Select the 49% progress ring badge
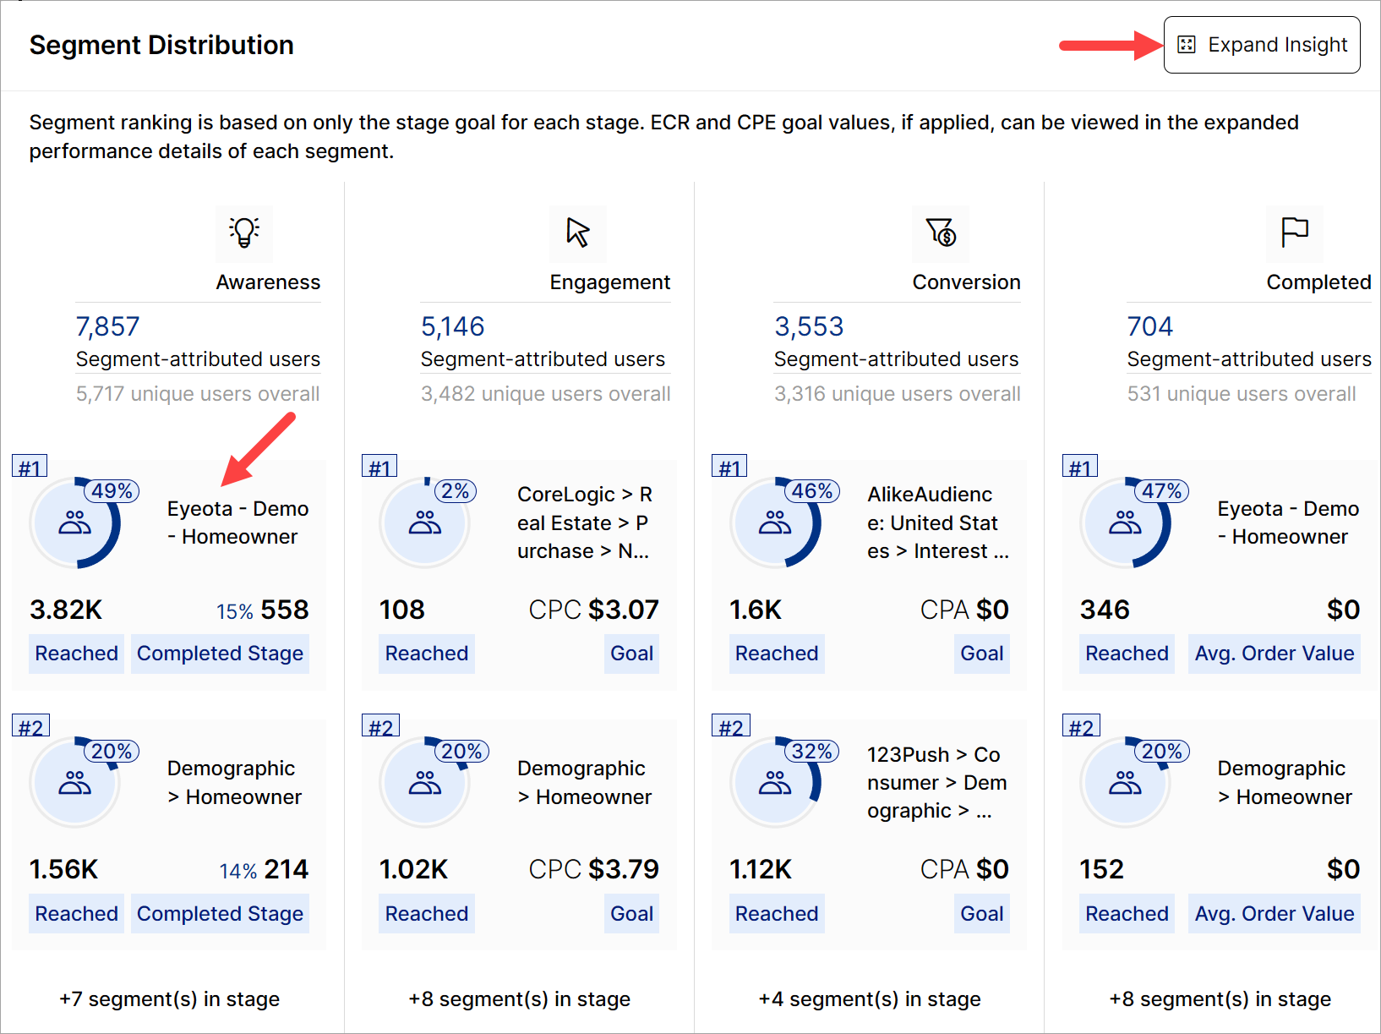The image size is (1381, 1034). (112, 491)
